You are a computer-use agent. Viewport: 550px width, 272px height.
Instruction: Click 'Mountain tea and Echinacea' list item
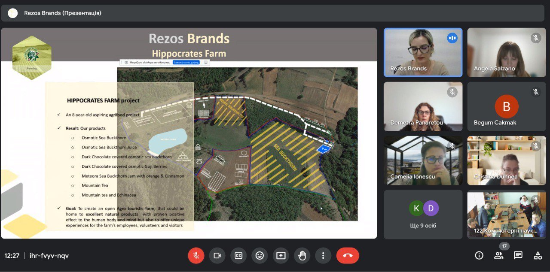pyautogui.click(x=108, y=195)
